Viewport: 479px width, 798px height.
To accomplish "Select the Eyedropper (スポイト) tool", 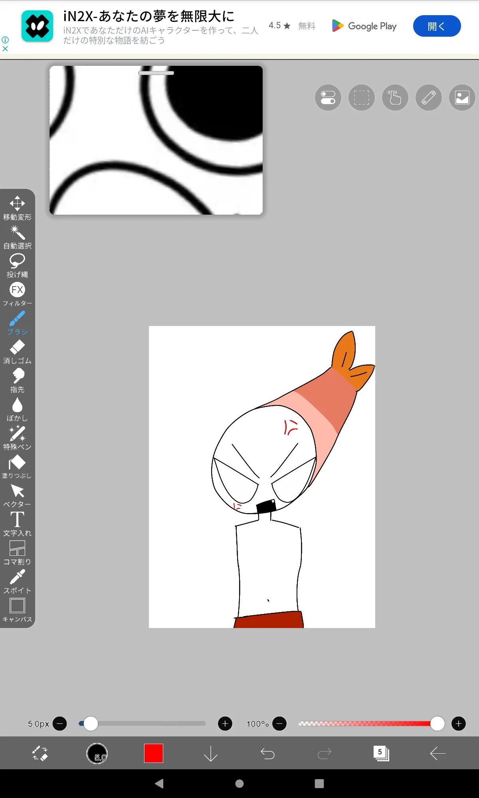I will (17, 581).
